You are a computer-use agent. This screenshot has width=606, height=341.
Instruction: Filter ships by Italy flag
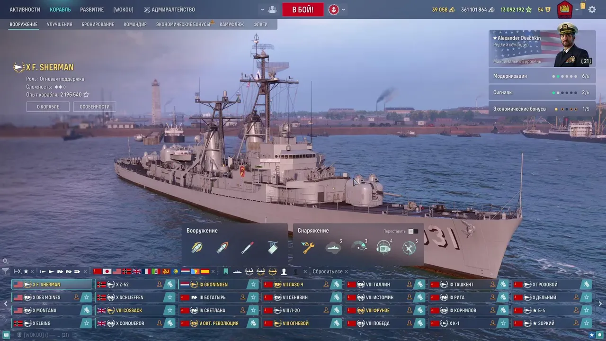pyautogui.click(x=156, y=271)
